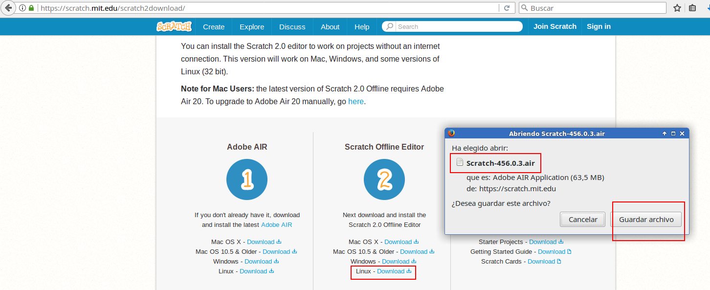710x290 pixels.
Task: Follow the 'here' Adobe Air upgrade link
Action: tap(356, 102)
